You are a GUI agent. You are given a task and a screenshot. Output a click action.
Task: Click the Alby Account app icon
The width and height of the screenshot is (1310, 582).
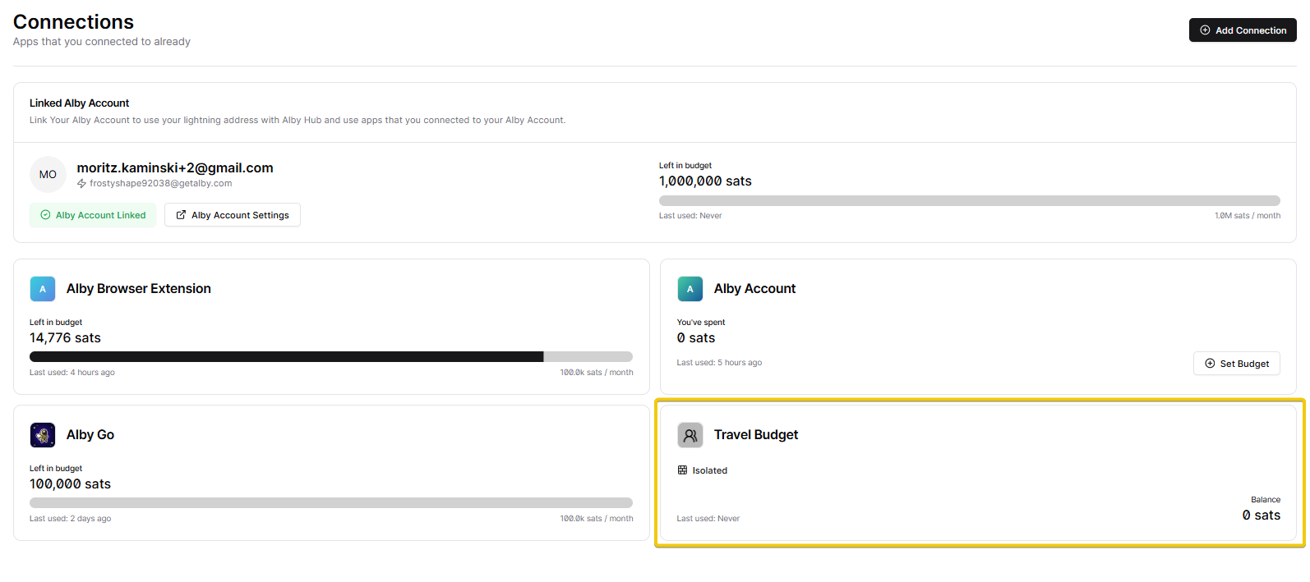tap(690, 289)
